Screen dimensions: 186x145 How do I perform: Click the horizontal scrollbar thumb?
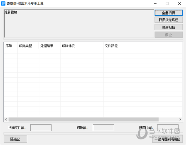(84, 119)
